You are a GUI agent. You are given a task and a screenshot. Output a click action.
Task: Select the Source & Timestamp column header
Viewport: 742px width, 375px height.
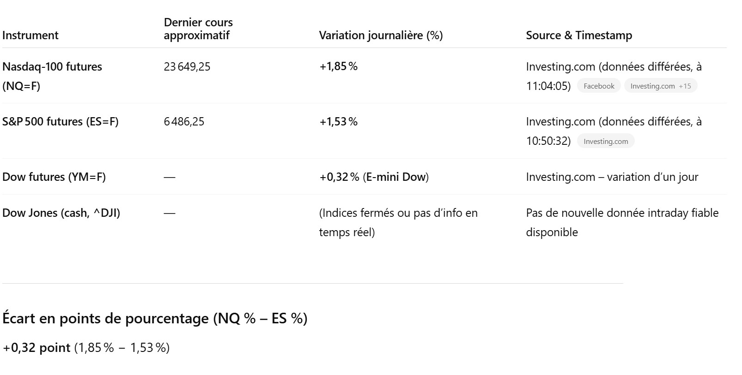coord(579,36)
